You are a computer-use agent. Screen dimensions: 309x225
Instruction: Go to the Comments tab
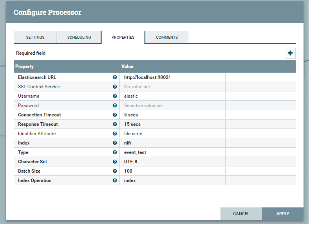(x=167, y=37)
